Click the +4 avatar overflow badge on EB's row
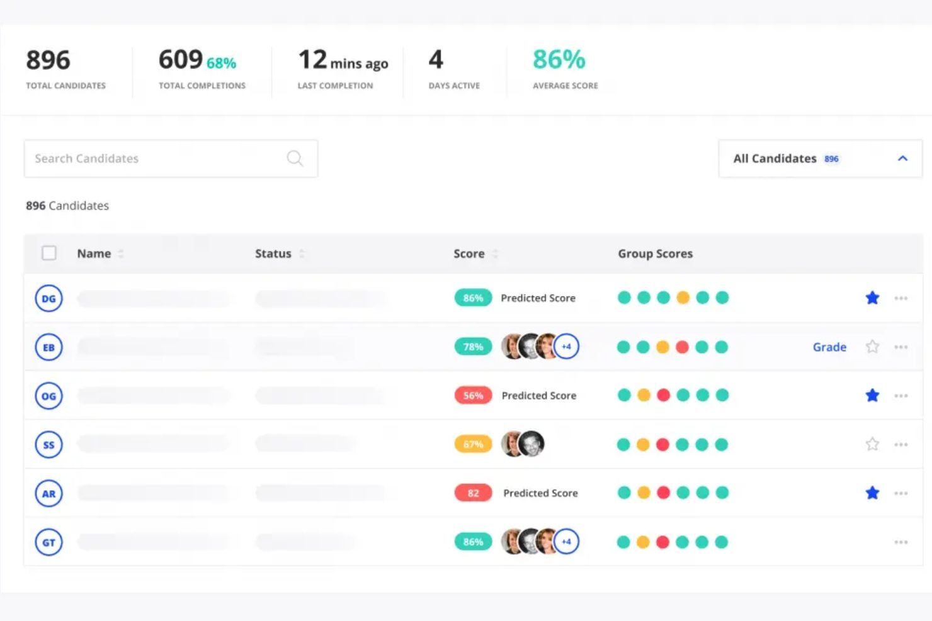Image resolution: width=932 pixels, height=621 pixels. 565,346
